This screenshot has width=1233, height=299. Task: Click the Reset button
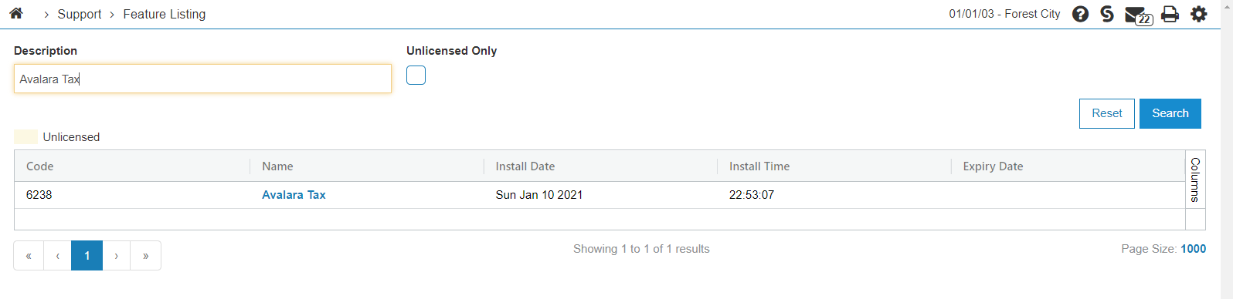pyautogui.click(x=1106, y=113)
